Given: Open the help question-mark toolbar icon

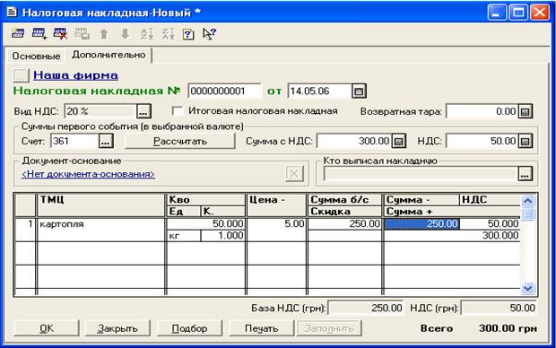Looking at the screenshot, I should (x=188, y=34).
